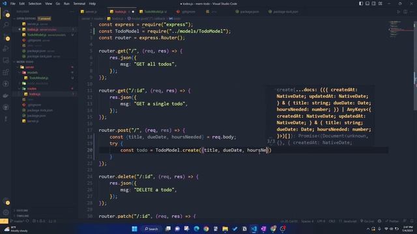417x234 pixels.
Task: Open the View menu
Action: 48,4
